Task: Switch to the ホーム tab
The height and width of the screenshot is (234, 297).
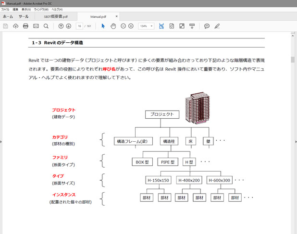Action: [x=8, y=16]
